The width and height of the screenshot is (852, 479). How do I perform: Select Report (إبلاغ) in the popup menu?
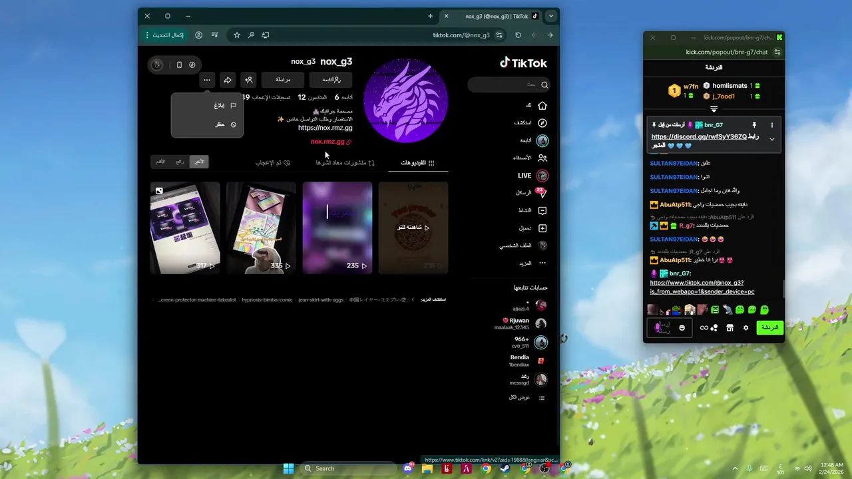pos(207,106)
